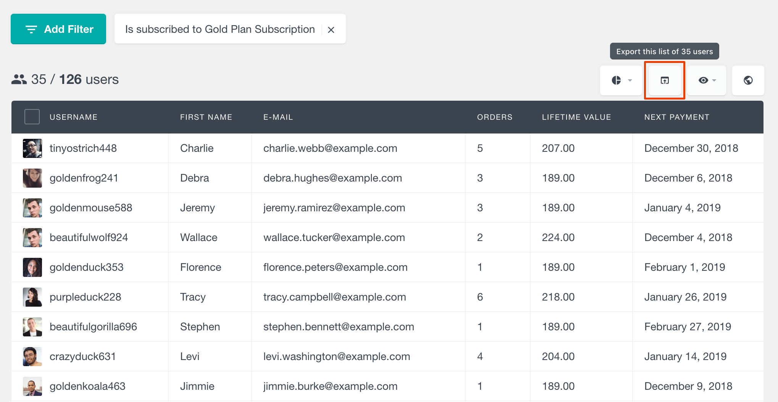Open user beautifulgorilla696
Image resolution: width=778 pixels, height=402 pixels.
[x=93, y=327]
